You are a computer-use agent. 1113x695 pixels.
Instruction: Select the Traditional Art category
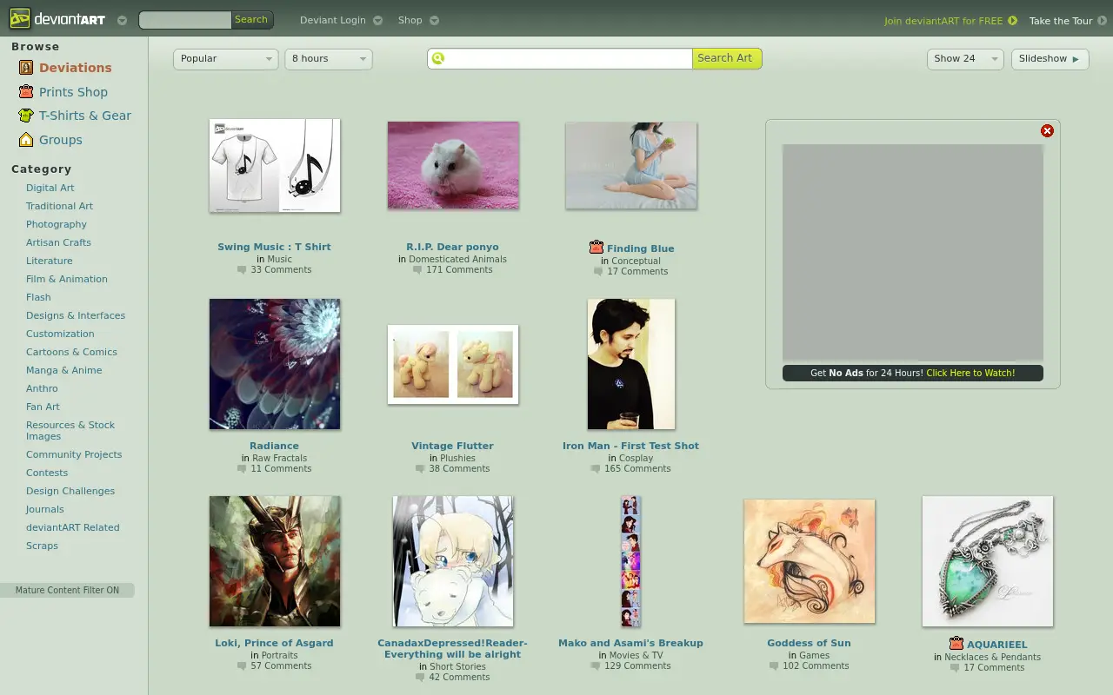tap(59, 206)
